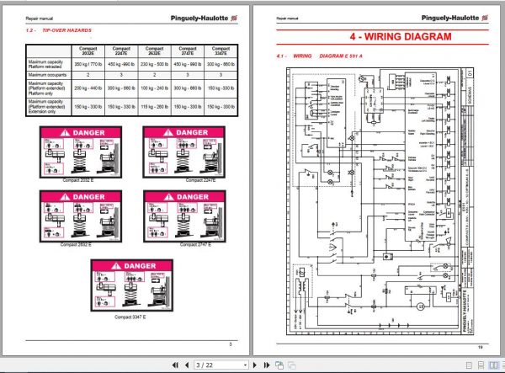This screenshot has height=373, width=505.
Task: Switch to continuous scrolling page view
Action: click(481, 365)
